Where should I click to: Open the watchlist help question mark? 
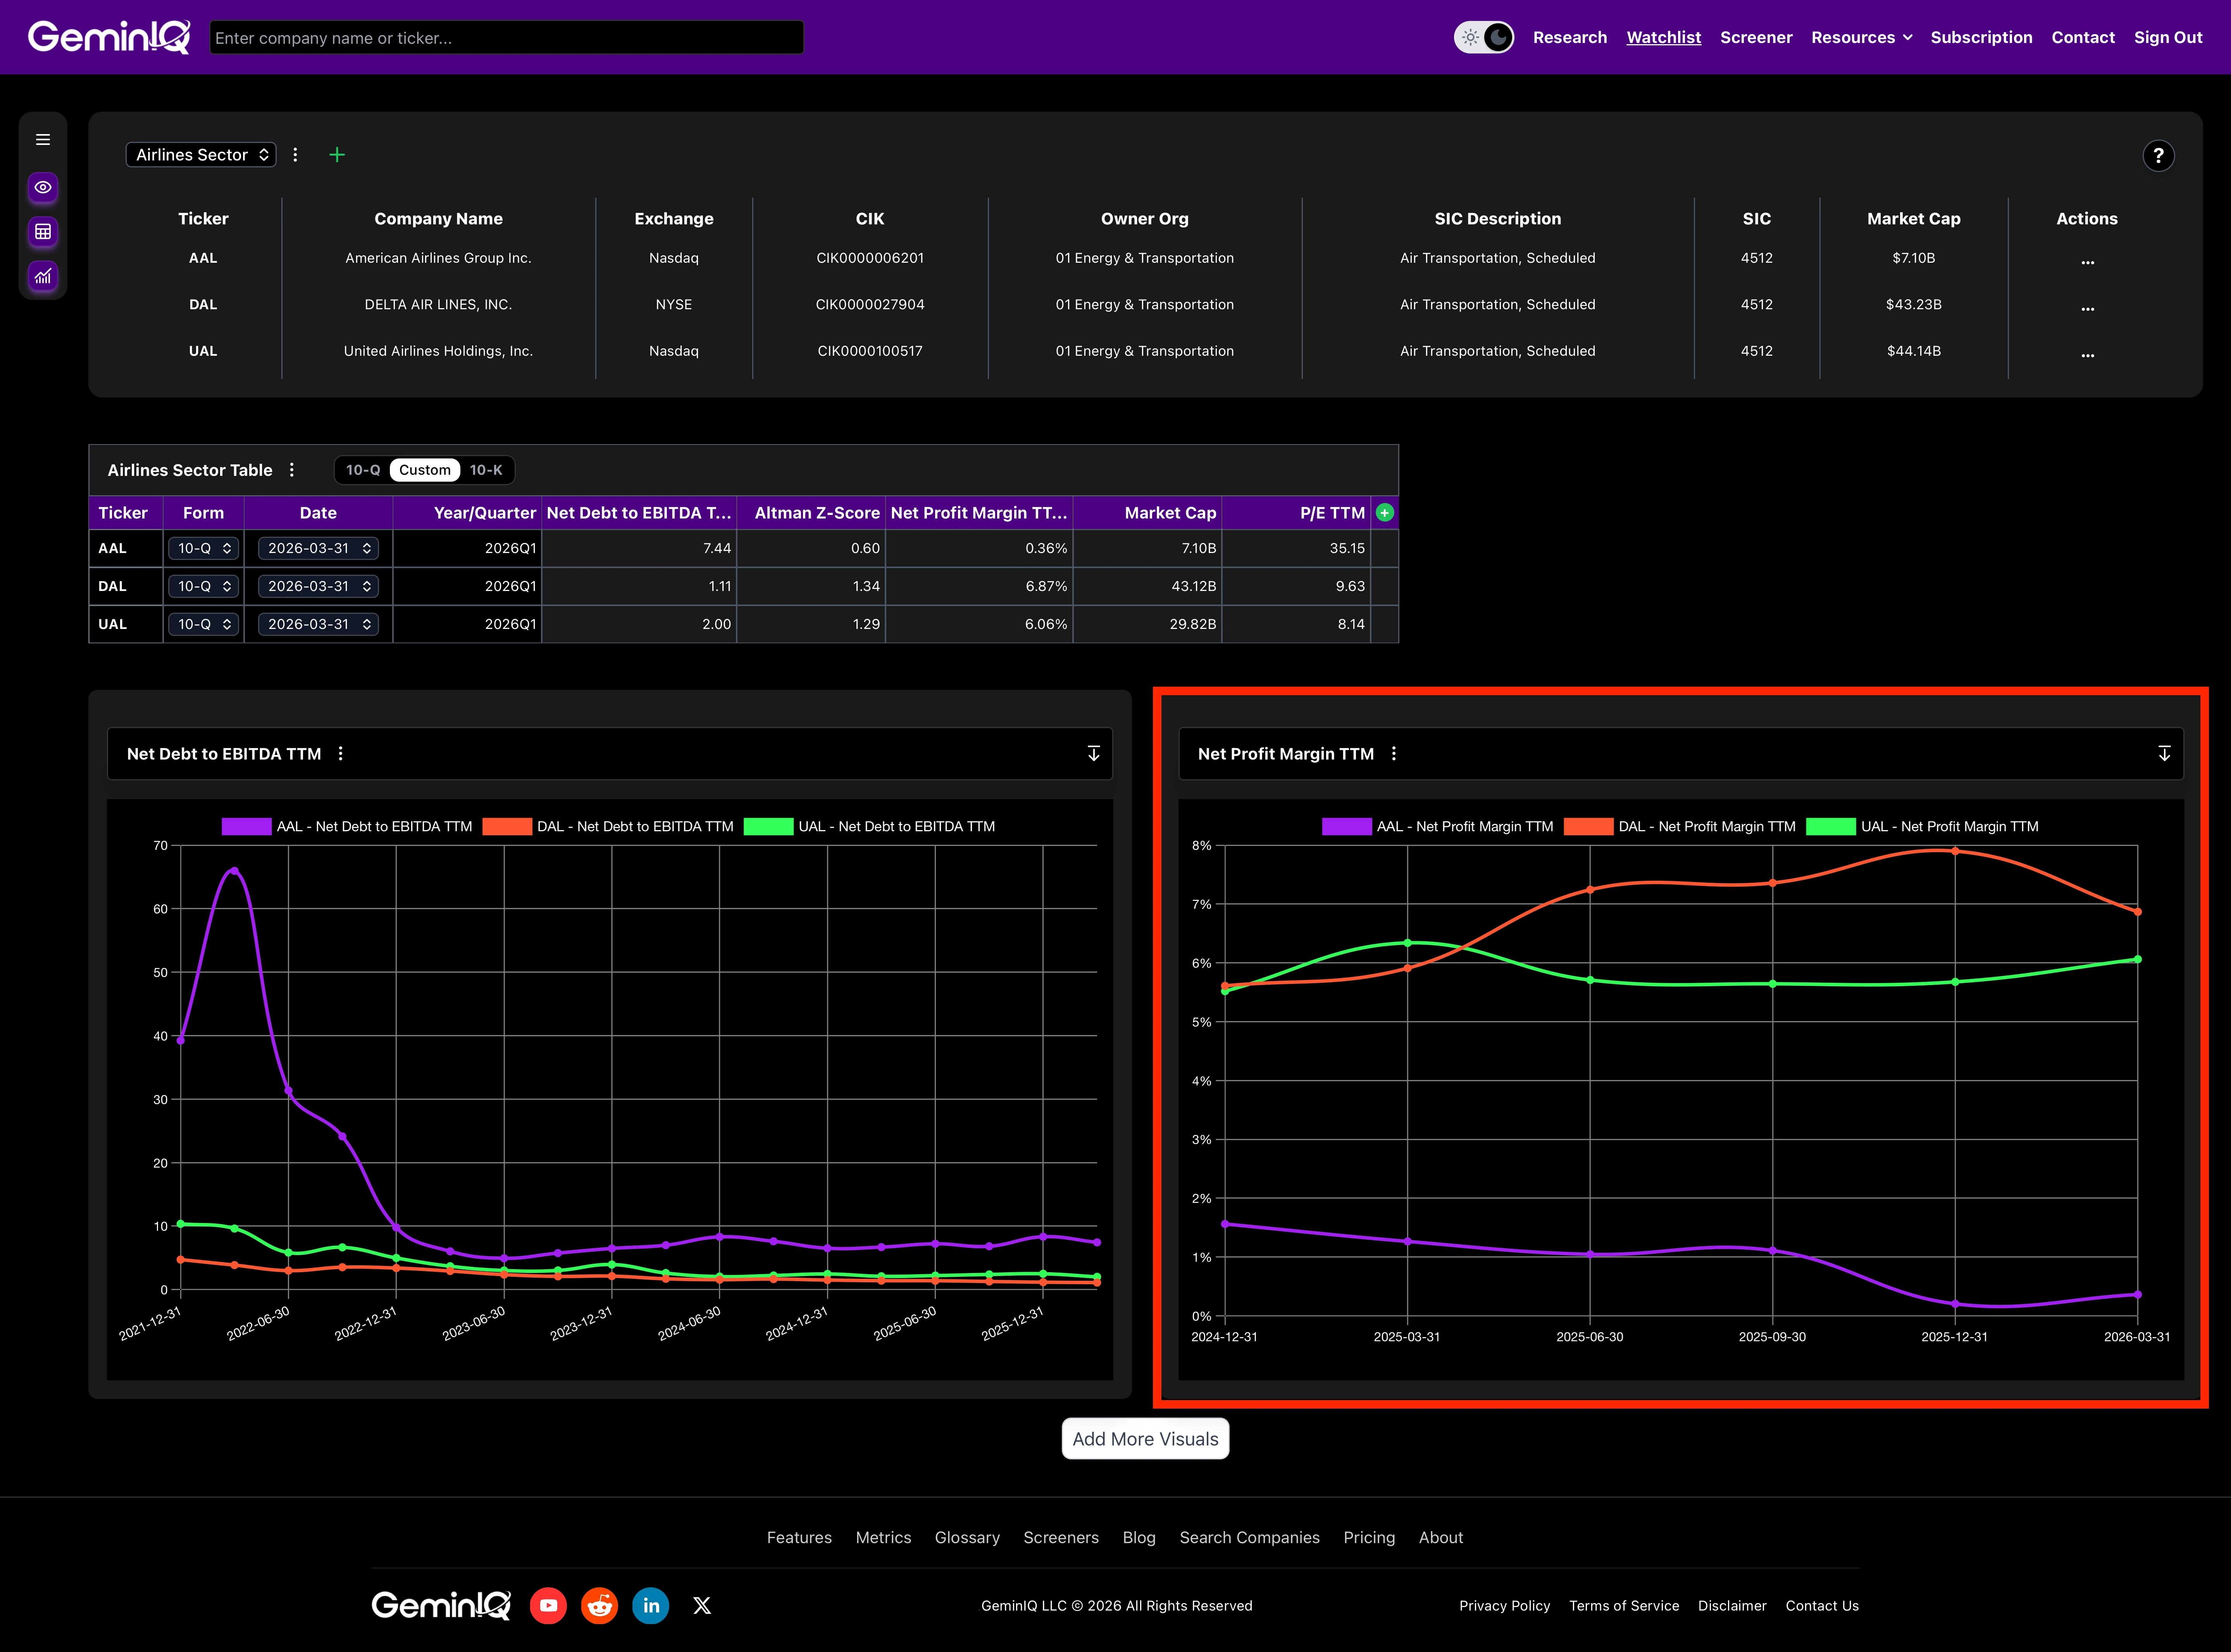coord(2158,156)
